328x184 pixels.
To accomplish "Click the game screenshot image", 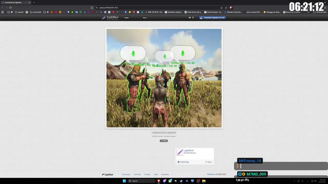I will coord(164,78).
